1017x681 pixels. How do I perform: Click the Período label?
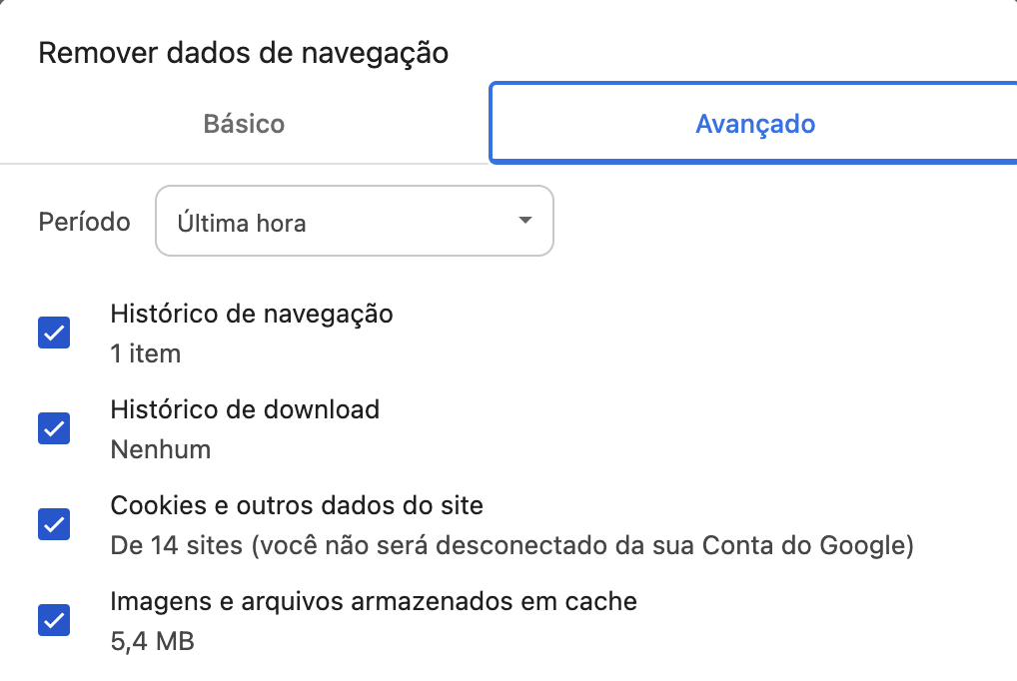84,221
